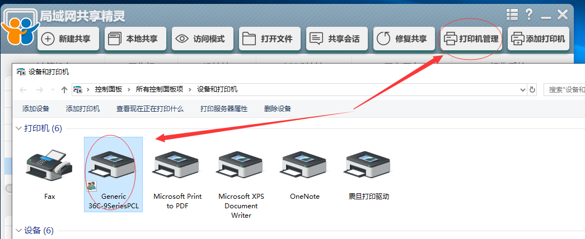Open the address bar history dropdown
Image resolution: width=585 pixels, height=239 pixels.
pyautogui.click(x=522, y=90)
